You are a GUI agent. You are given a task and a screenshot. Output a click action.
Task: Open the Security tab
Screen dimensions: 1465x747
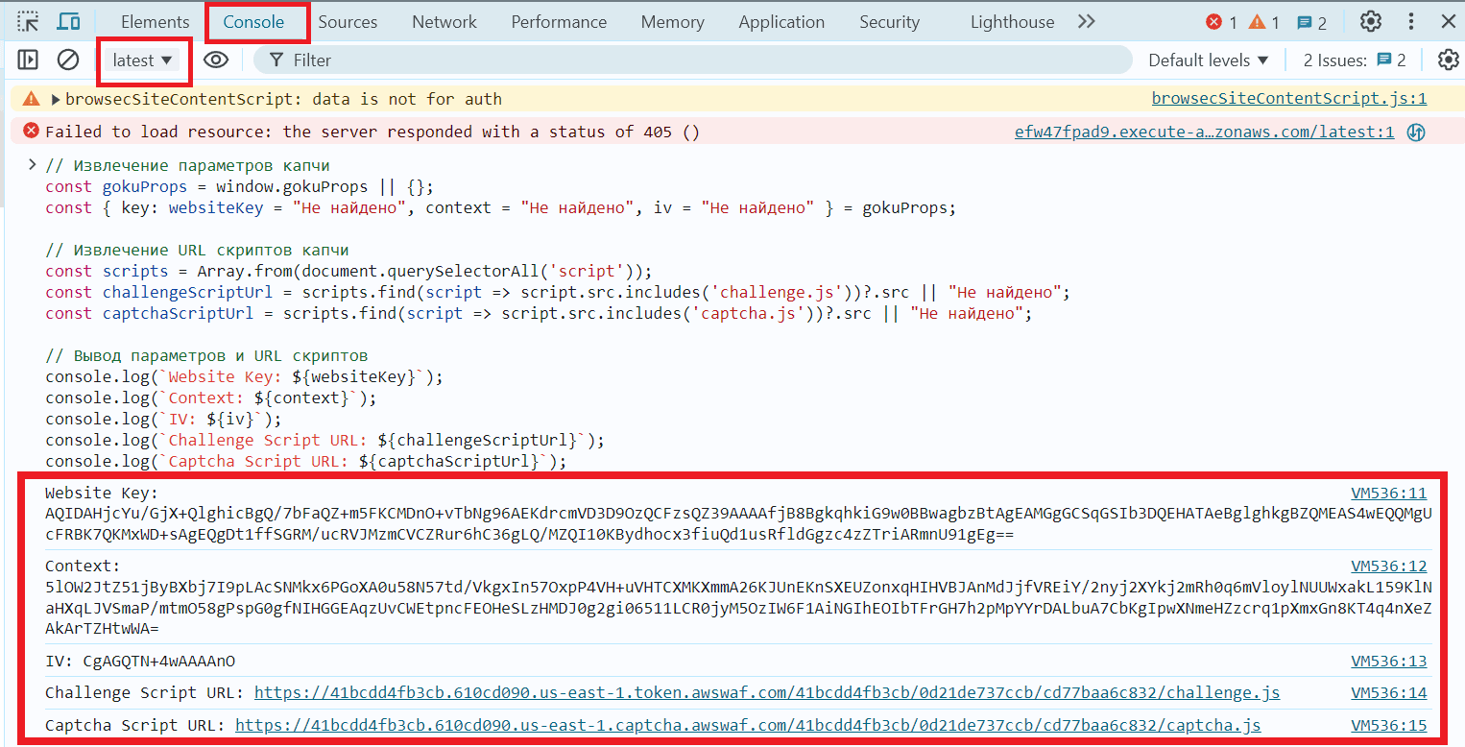click(889, 22)
